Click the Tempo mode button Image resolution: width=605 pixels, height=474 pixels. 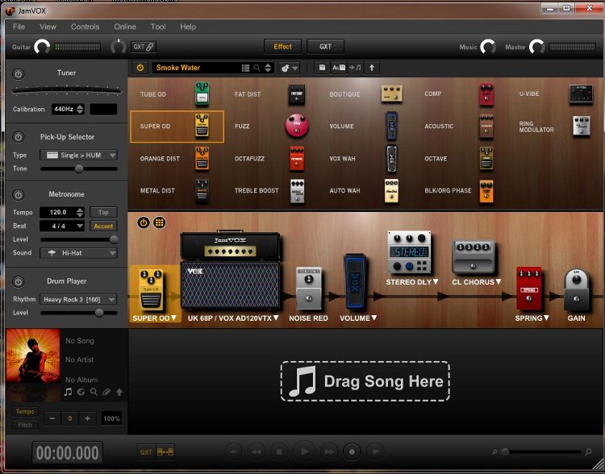coord(25,411)
